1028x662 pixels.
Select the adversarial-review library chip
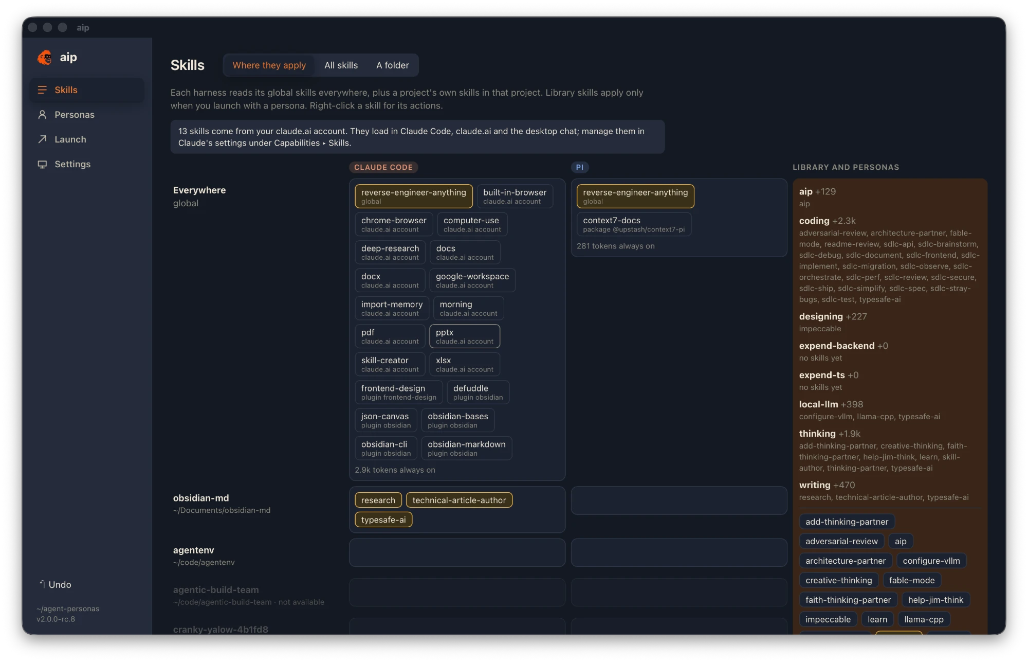[x=841, y=541]
